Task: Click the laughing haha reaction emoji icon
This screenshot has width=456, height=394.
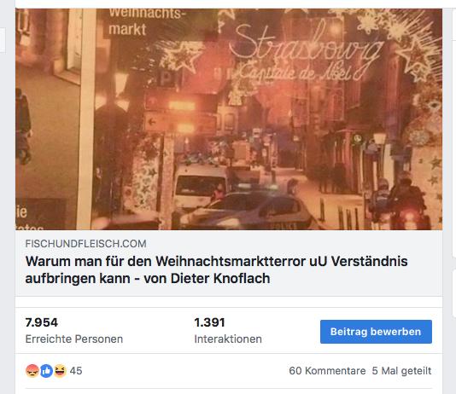Action: point(60,371)
